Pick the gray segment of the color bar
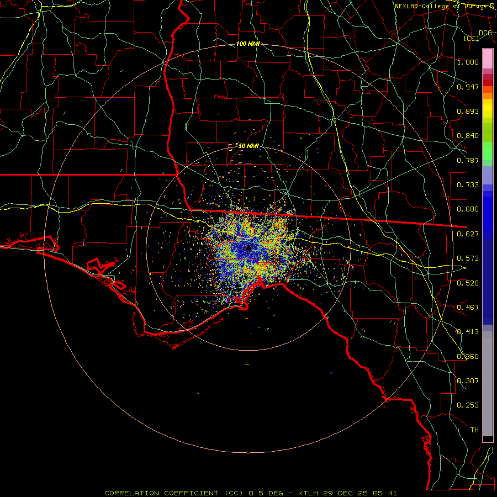Screen dimensions: 497x497 tap(488, 384)
